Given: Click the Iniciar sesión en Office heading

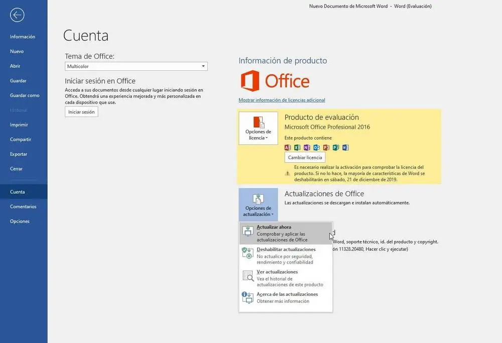Looking at the screenshot, I should coord(100,81).
